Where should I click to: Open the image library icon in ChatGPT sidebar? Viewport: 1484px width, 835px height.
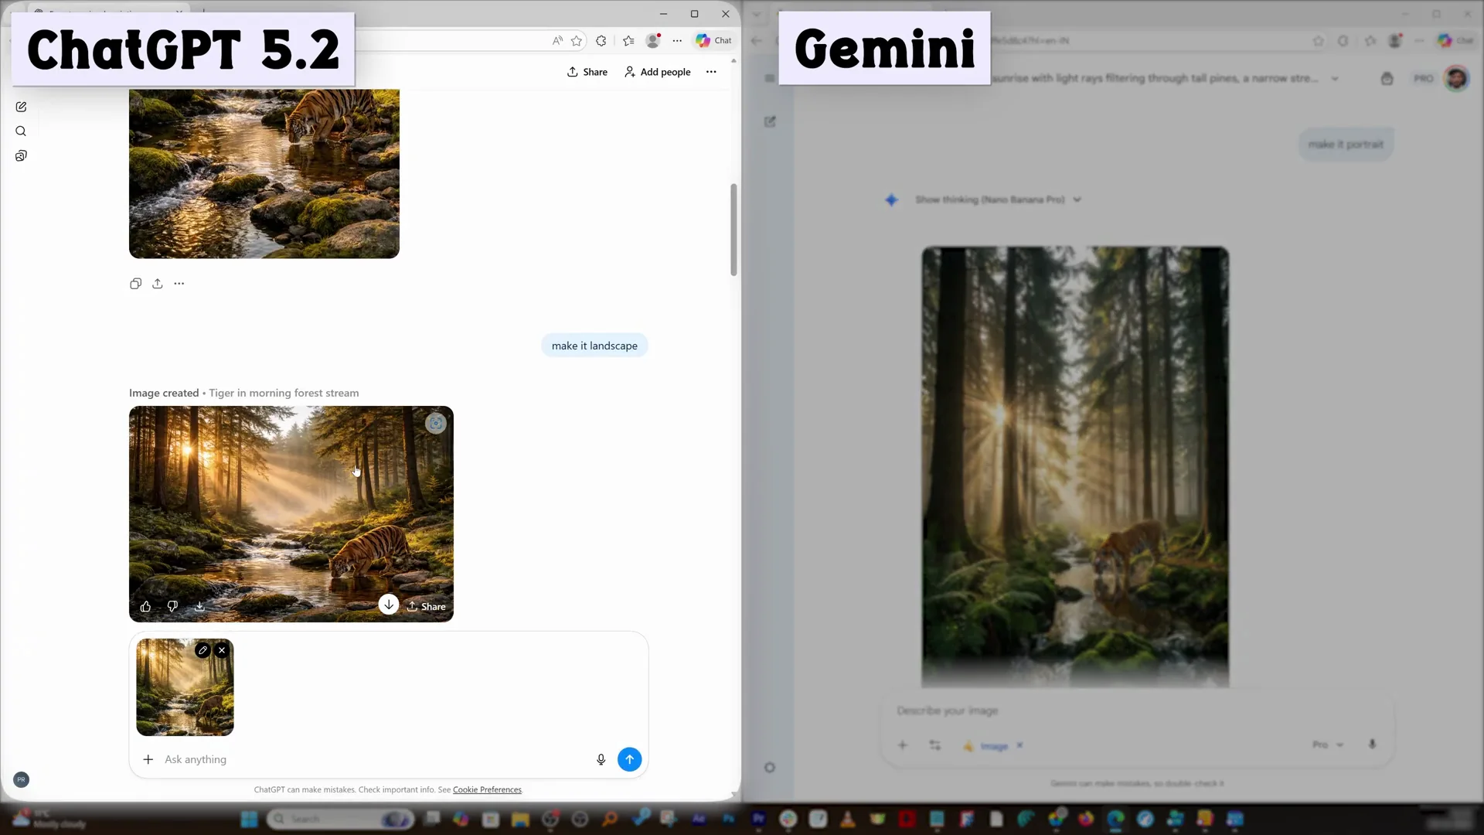click(x=21, y=155)
